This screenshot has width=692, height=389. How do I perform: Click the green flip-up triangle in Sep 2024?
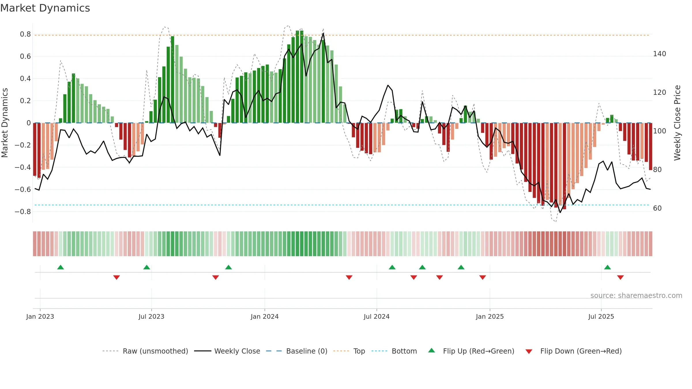point(422,267)
